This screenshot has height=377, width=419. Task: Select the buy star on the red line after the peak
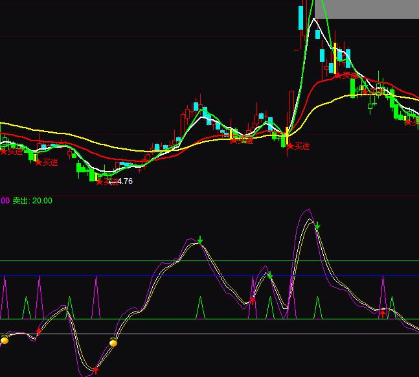337,76
